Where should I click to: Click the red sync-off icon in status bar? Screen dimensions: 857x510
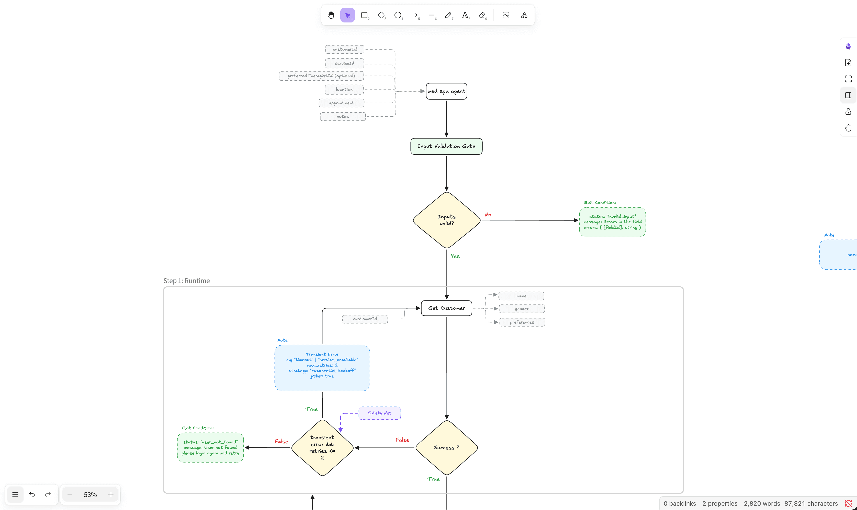(848, 503)
